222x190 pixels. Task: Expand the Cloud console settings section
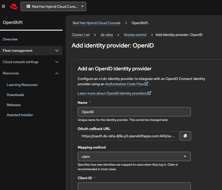click(x=31, y=62)
